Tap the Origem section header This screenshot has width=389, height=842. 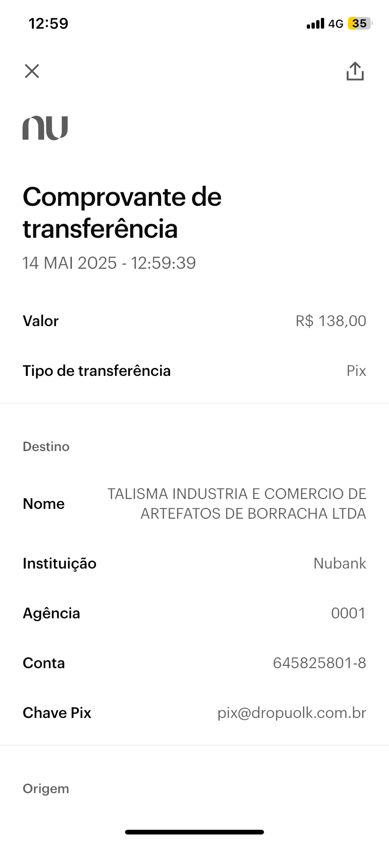[x=46, y=788]
